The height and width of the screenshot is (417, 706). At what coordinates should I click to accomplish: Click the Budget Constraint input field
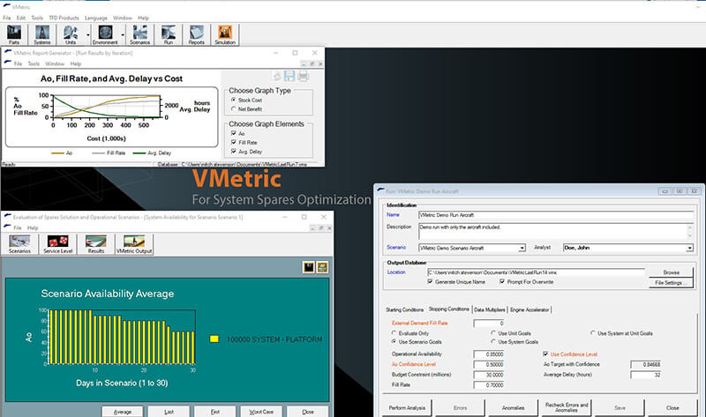[489, 375]
